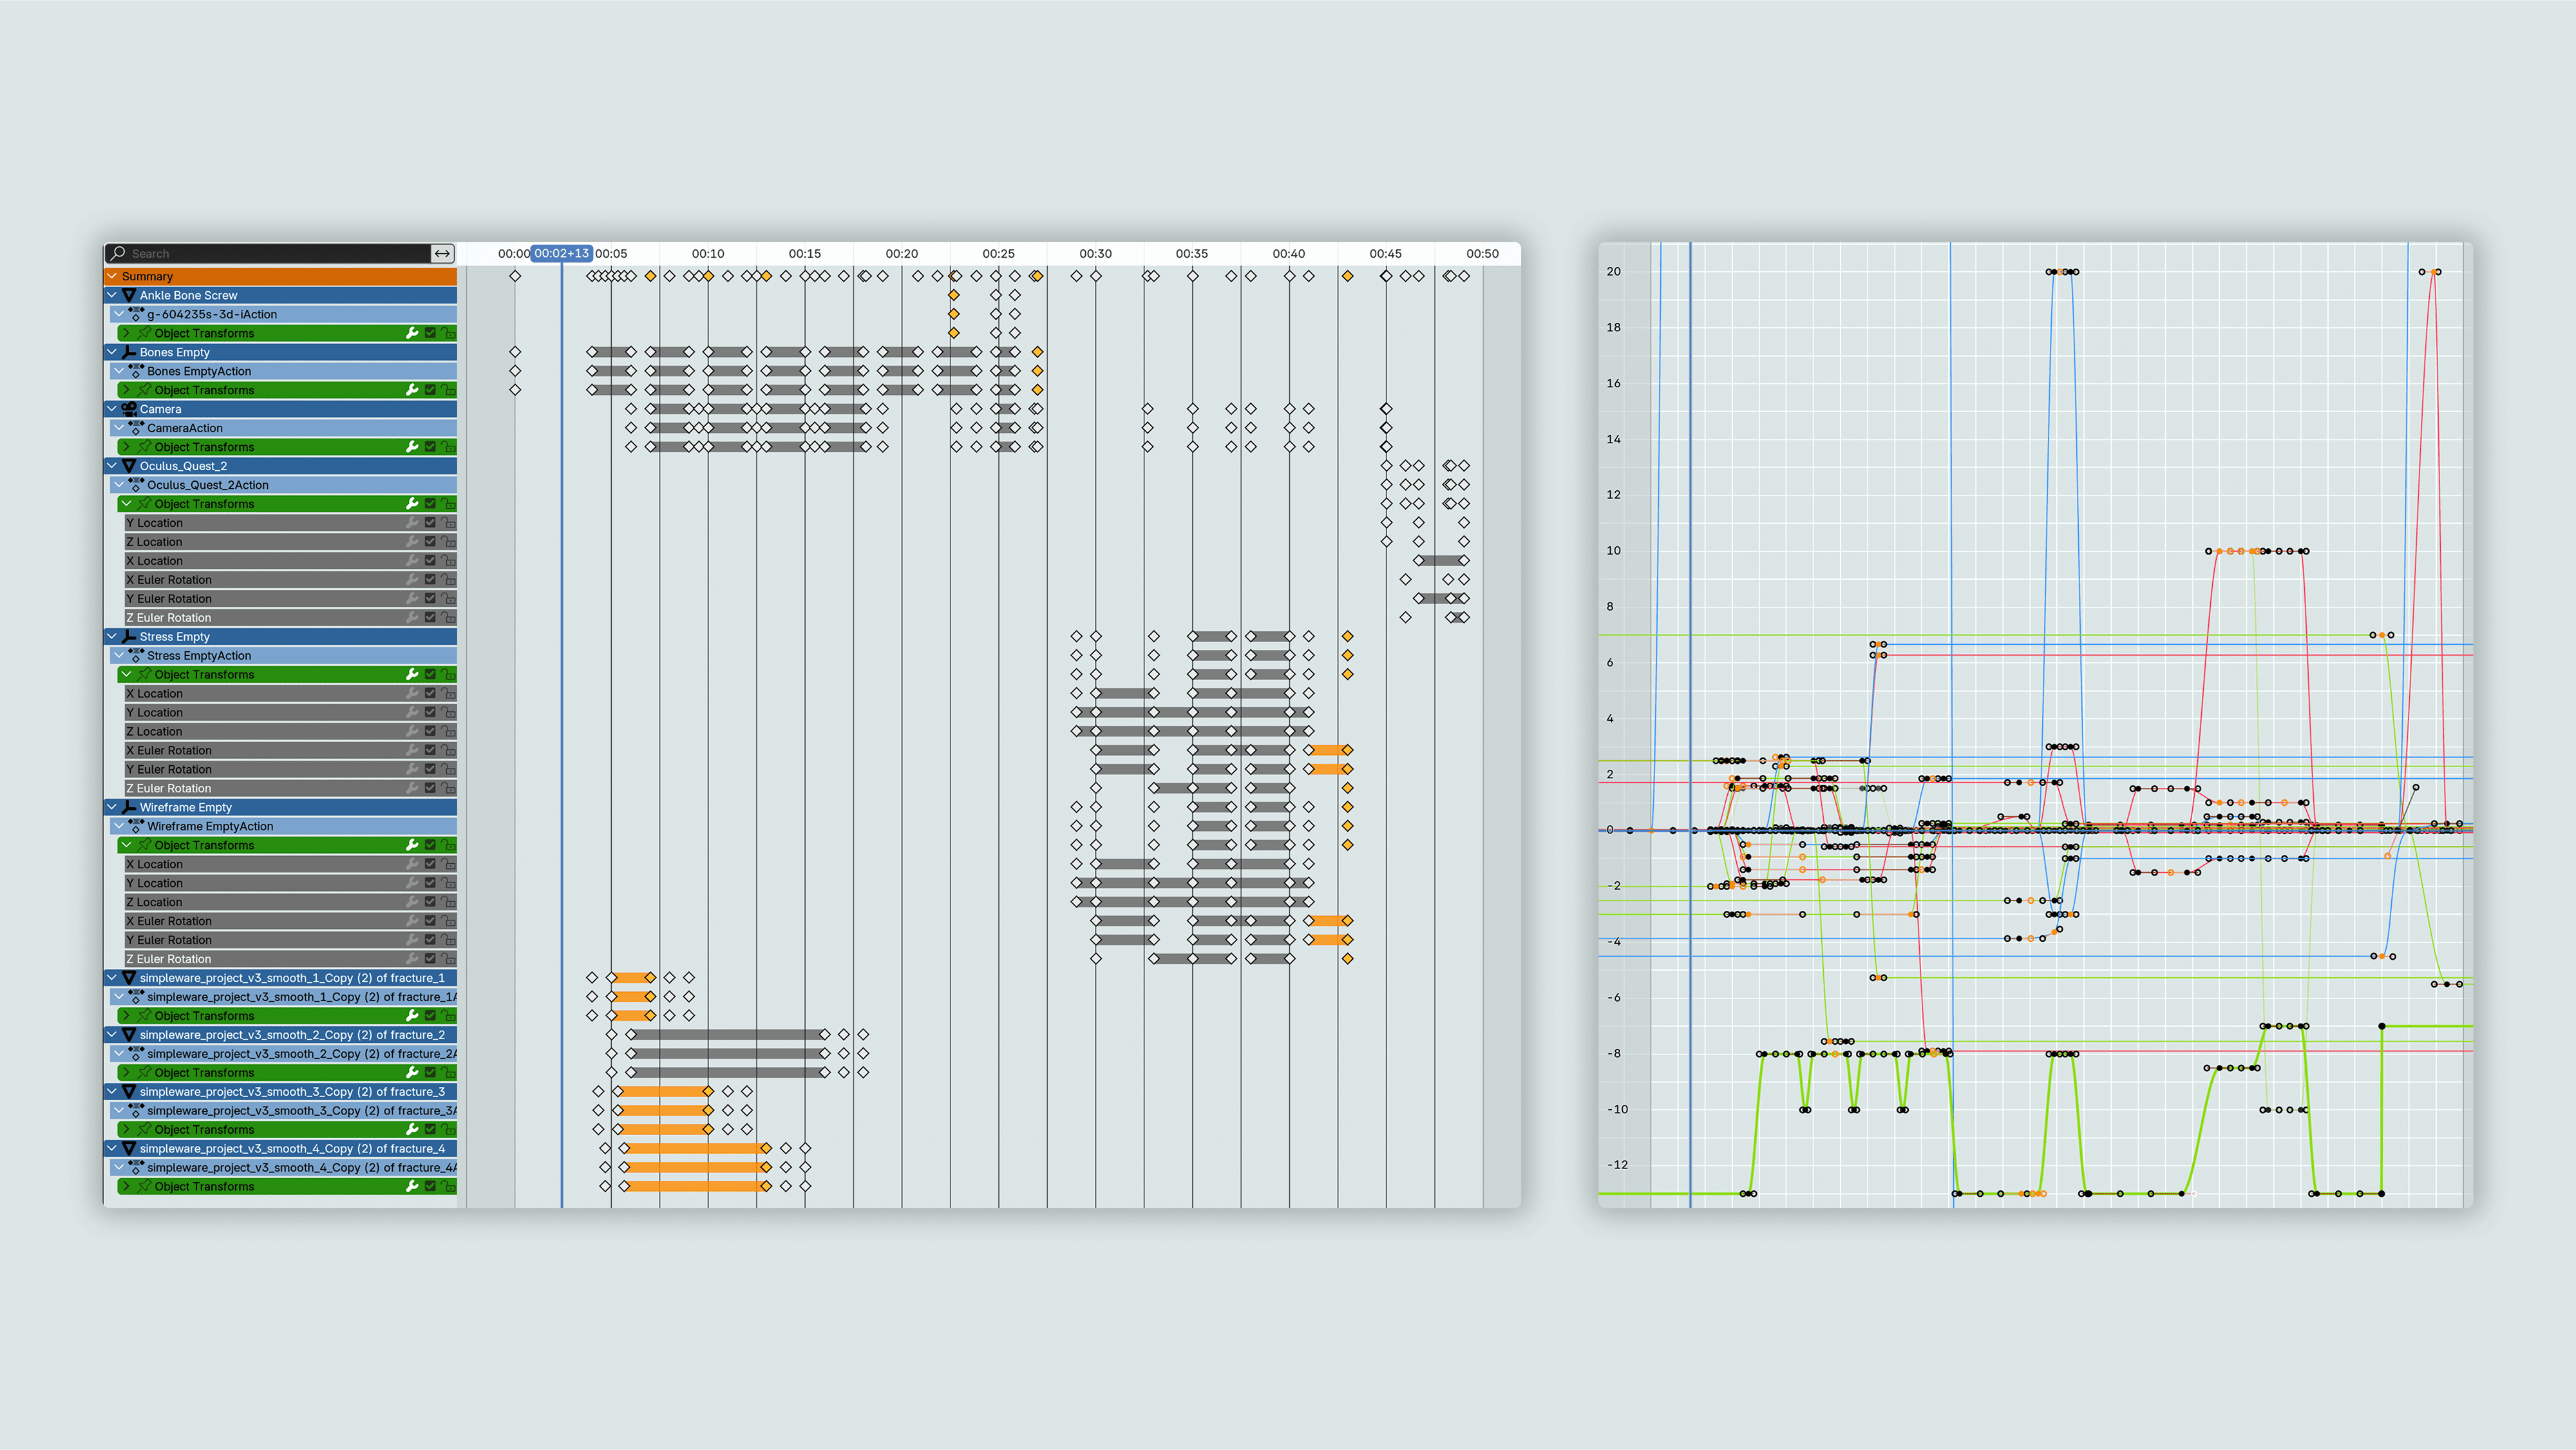Click the mesh icon beside Oculus_Quest_2
Viewport: 2576px width, 1450px height.
click(x=129, y=466)
